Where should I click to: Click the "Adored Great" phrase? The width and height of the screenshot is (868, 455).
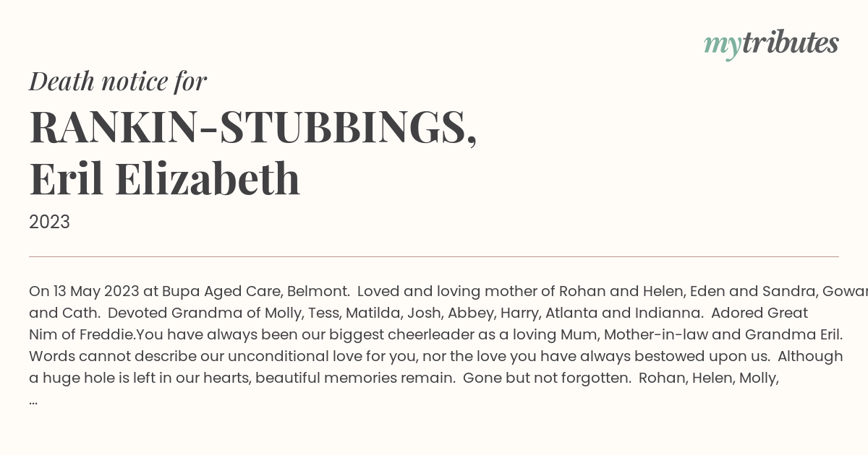coord(759,313)
